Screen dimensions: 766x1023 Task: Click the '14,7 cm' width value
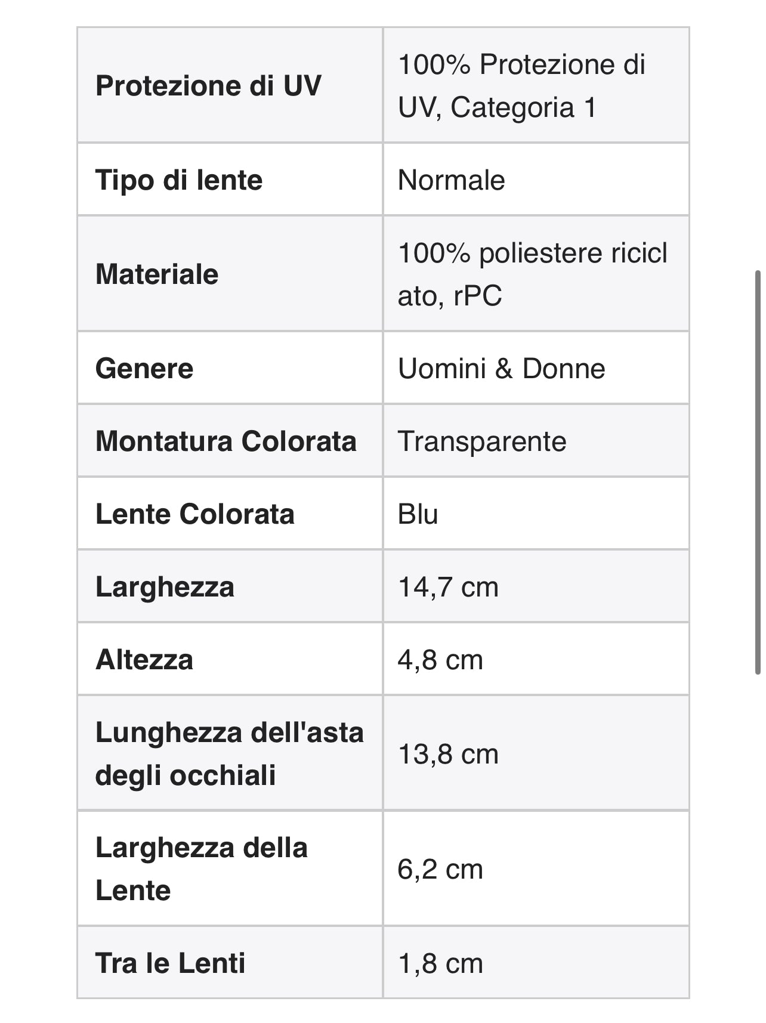[448, 587]
